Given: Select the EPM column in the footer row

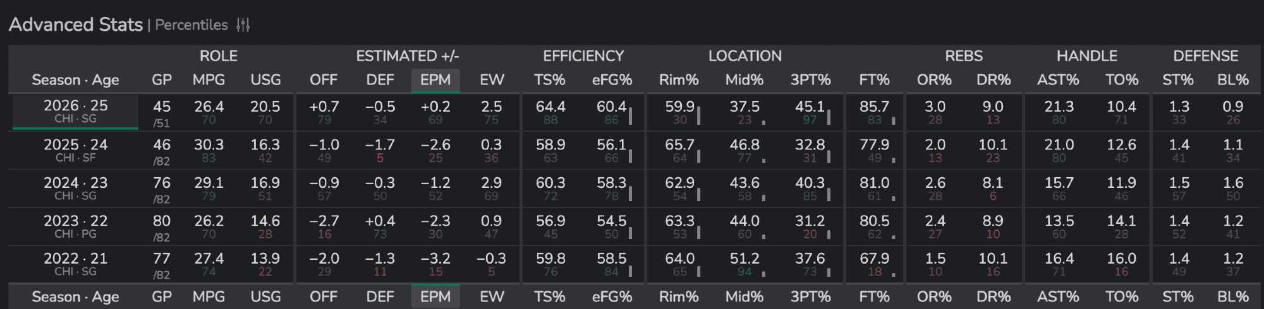Looking at the screenshot, I should [435, 296].
